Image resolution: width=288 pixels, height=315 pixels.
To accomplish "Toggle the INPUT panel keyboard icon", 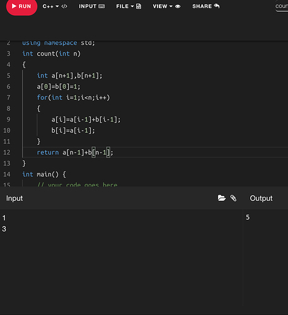I will tap(101, 6).
